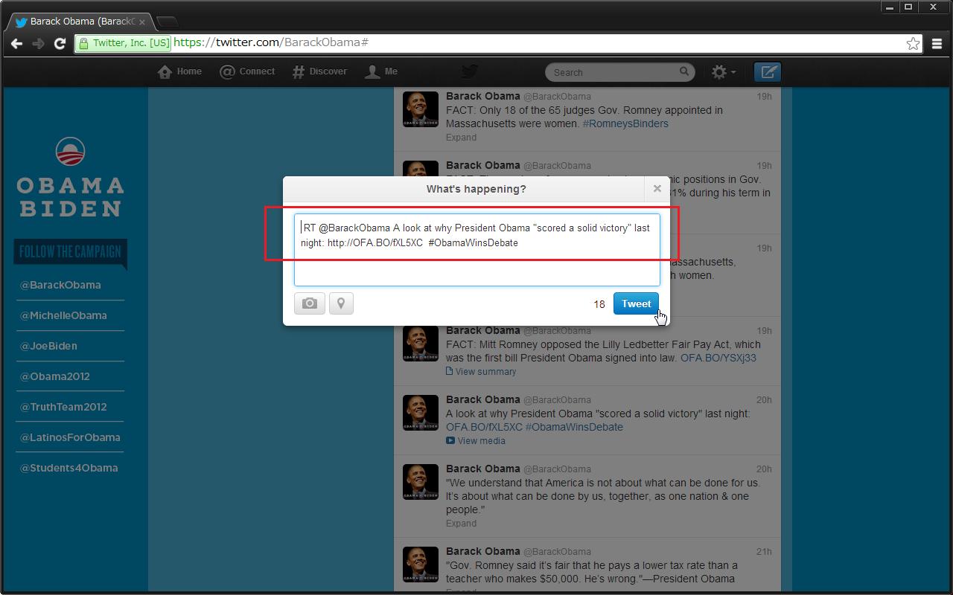Open the settings gear dropdown
The height and width of the screenshot is (595, 953).
point(724,72)
